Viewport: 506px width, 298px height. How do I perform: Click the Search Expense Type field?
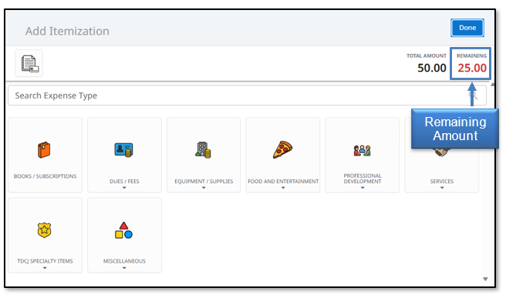[x=247, y=95]
